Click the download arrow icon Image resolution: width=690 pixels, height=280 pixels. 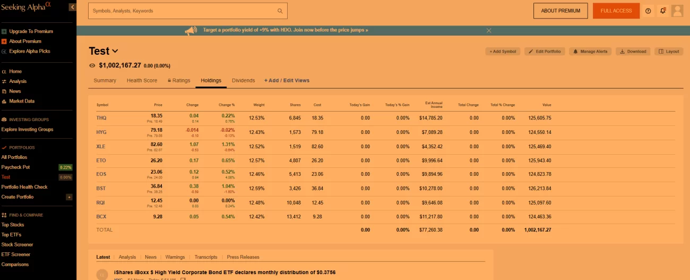point(622,52)
